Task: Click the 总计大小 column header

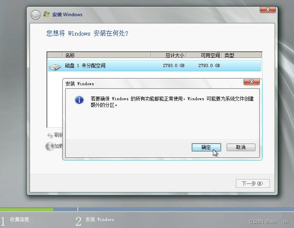Action: (169, 55)
